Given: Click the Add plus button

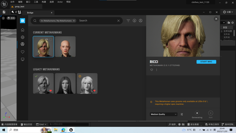Looking at the screenshot, I should (211, 113).
